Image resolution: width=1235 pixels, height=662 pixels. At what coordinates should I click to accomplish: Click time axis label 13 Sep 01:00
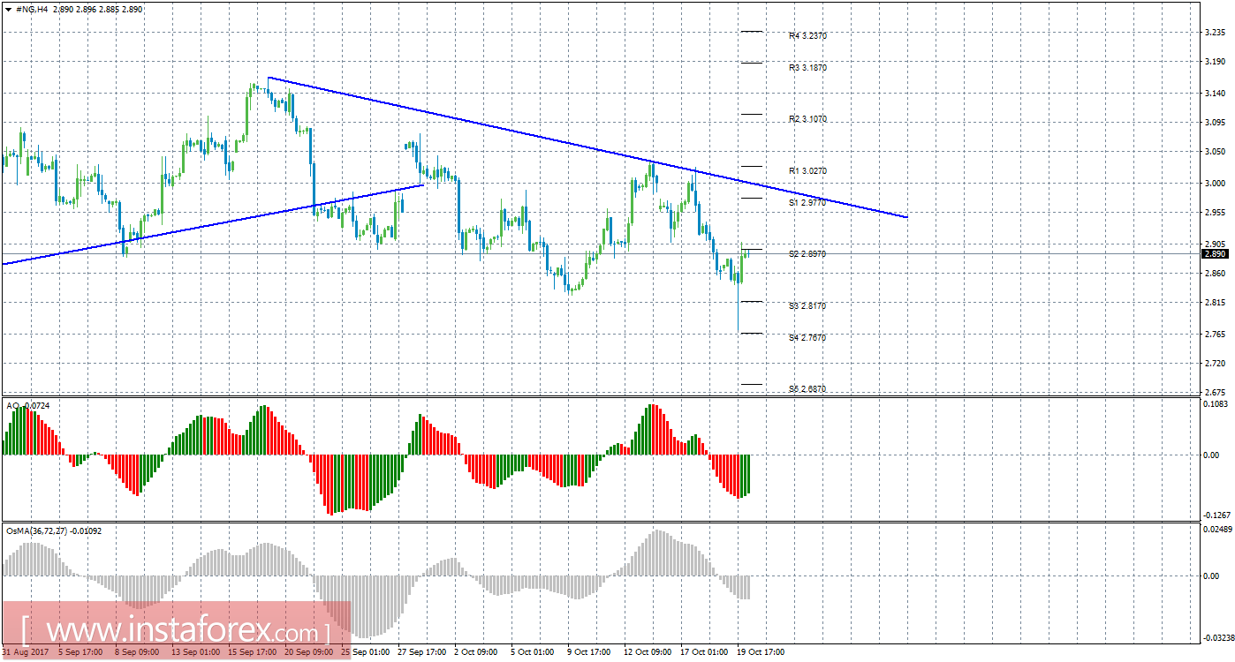tap(194, 653)
